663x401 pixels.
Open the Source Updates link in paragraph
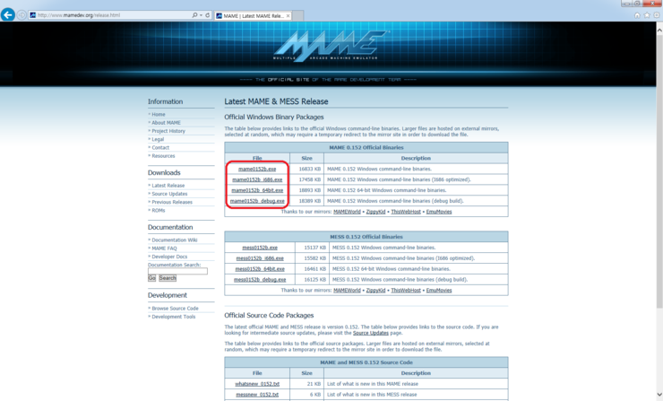tap(370, 333)
